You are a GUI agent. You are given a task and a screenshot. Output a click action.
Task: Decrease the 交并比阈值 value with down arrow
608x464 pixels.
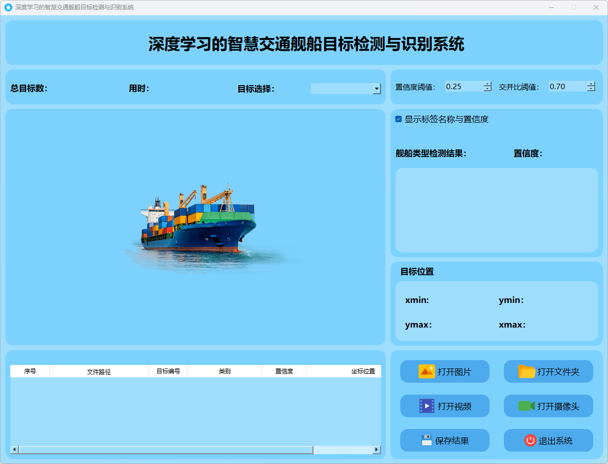591,89
